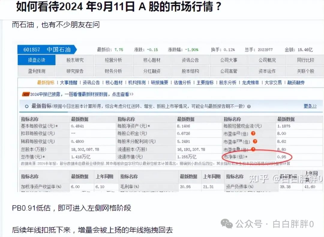Click the new badge icon before 2024中报
The image size is (324, 237).
tap(26, 94)
